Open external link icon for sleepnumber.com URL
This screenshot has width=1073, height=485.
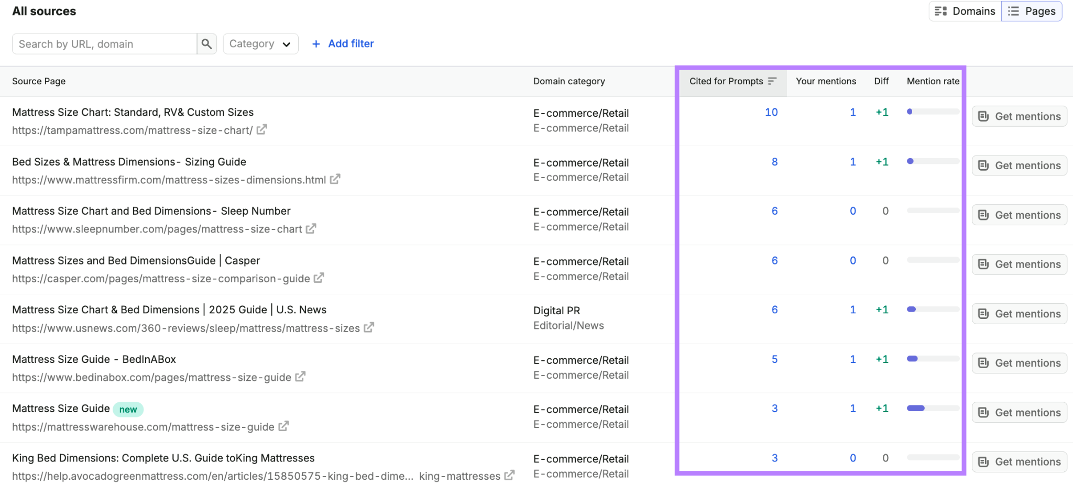coord(311,228)
